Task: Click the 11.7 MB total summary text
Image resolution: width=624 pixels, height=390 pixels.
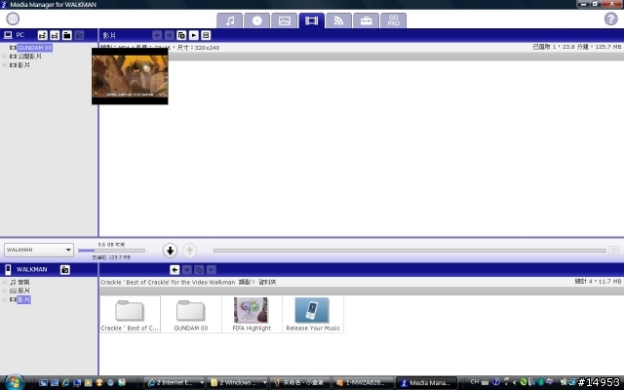Action: 598,282
